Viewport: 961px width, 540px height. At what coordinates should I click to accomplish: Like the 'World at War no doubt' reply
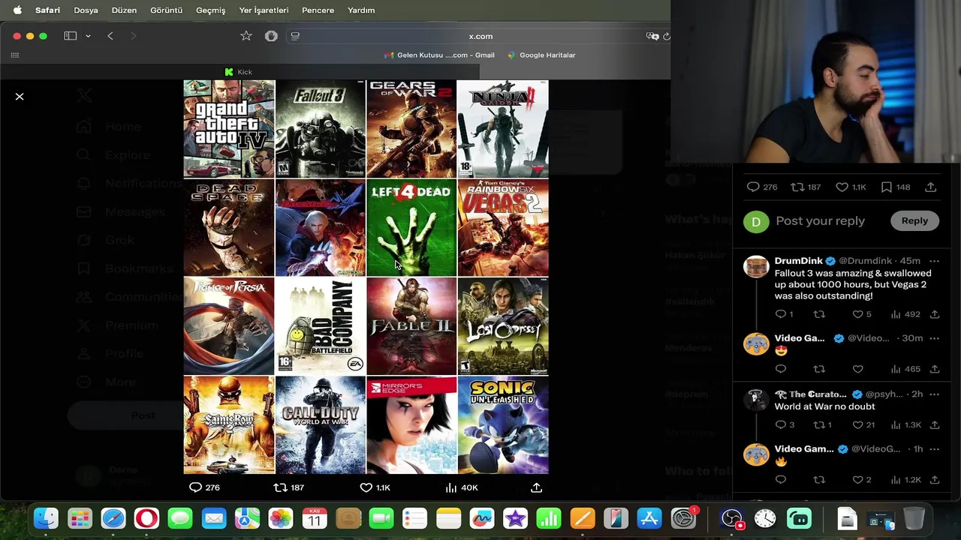pos(858,424)
